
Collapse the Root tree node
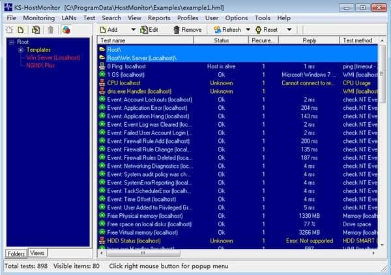[10, 42]
